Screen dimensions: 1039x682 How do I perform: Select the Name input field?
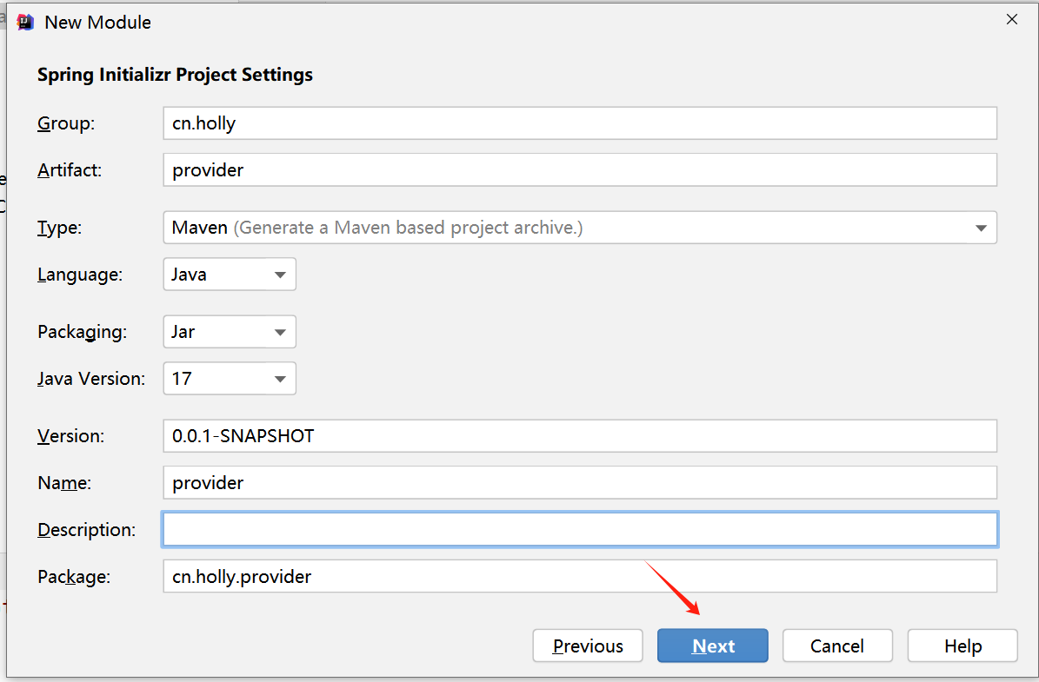(x=579, y=483)
